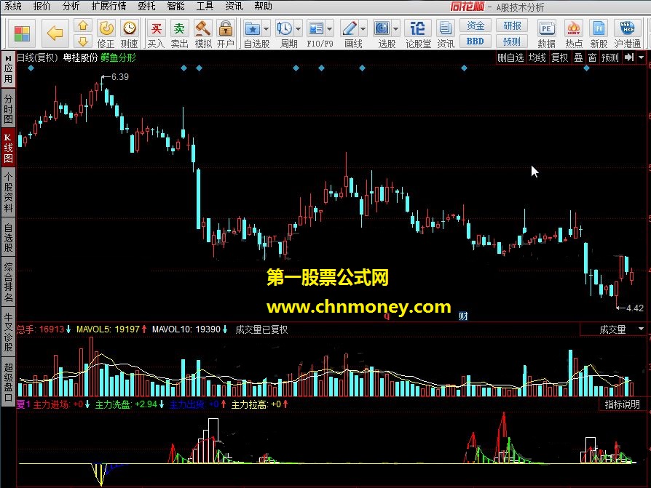Open the 自选股 side tab
Image resolution: width=651 pixels, height=488 pixels.
pos(8,238)
